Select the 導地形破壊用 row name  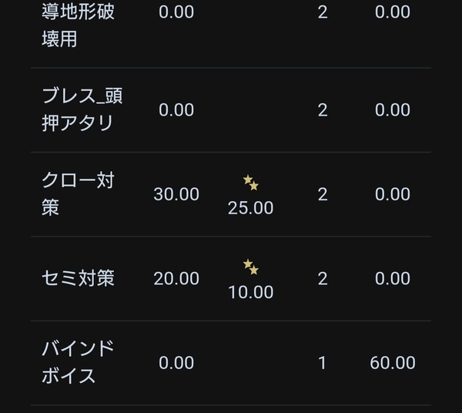pyautogui.click(x=78, y=25)
